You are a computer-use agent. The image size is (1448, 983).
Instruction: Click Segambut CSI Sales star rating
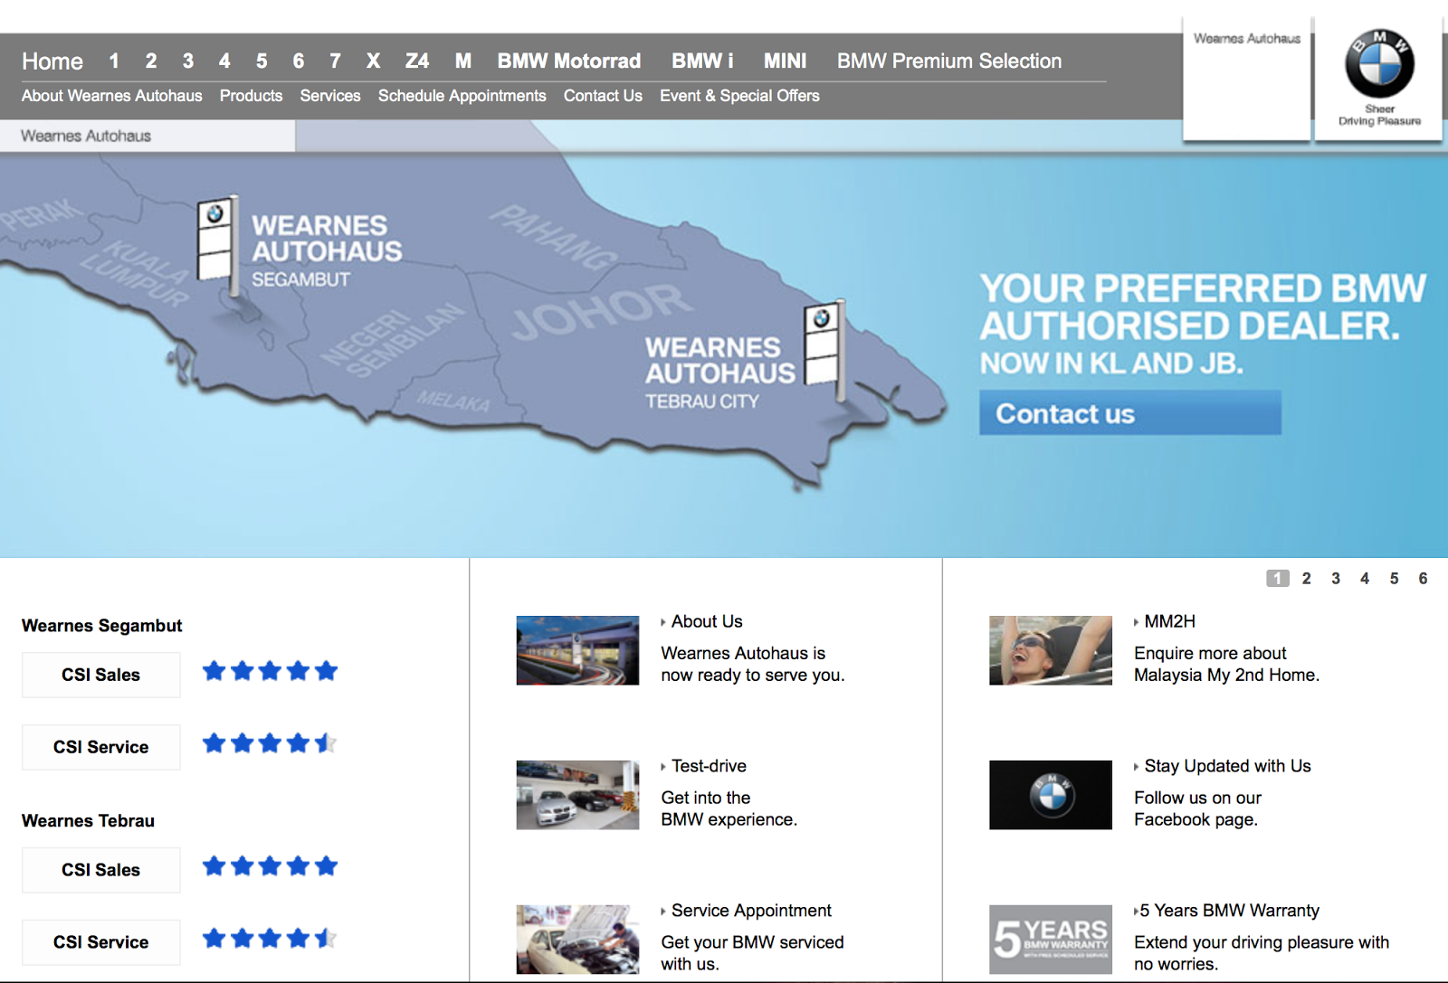[270, 671]
